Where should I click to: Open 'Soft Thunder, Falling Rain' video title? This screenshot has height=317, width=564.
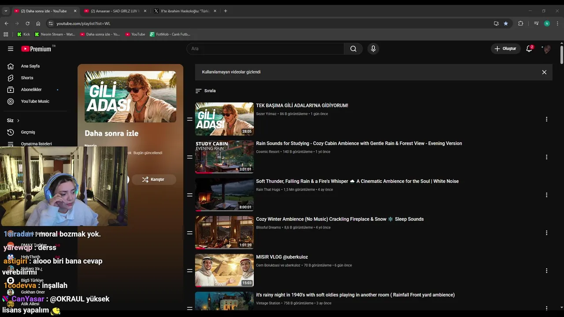click(357, 181)
